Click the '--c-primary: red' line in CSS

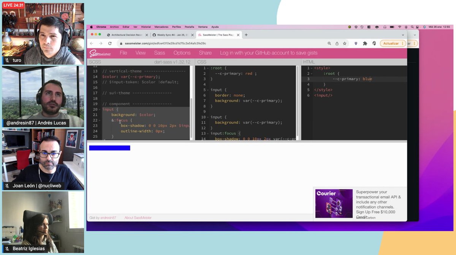tap(236, 74)
